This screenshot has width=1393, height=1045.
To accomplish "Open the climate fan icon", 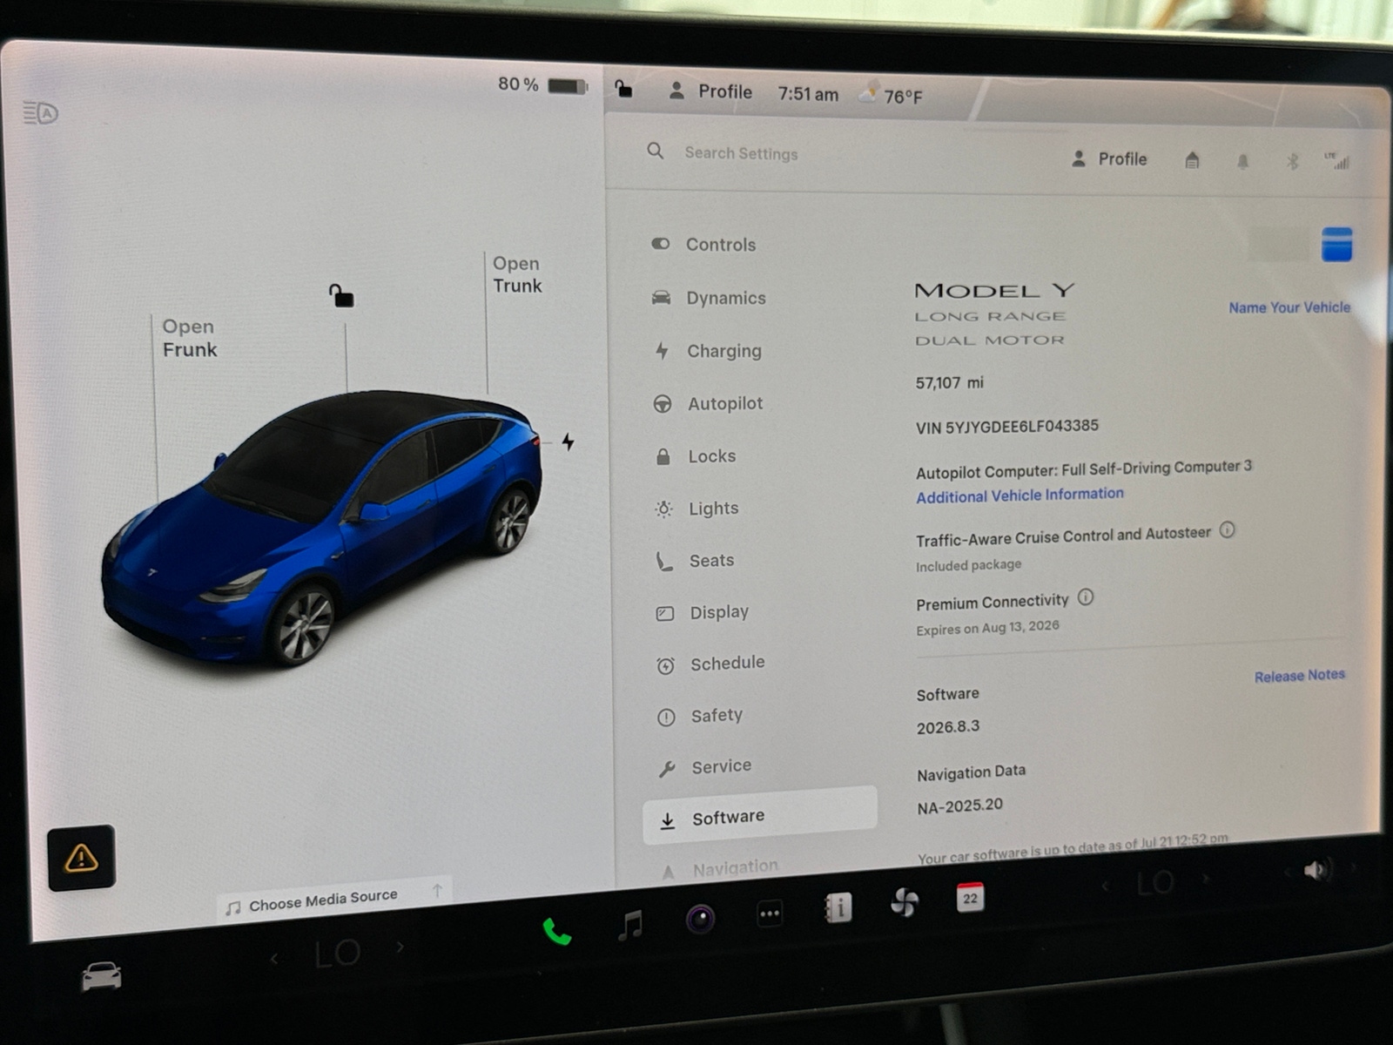I will pos(905,902).
